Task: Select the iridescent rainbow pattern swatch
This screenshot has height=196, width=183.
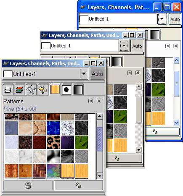Action: pos(53,171)
